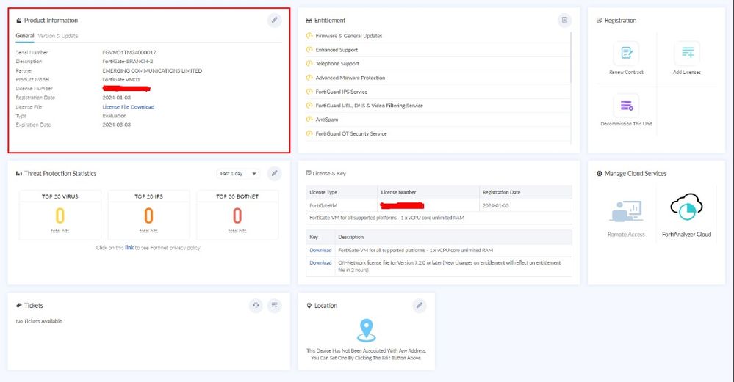Click the Tickets list icon
The width and height of the screenshot is (734, 382).
pos(275,306)
